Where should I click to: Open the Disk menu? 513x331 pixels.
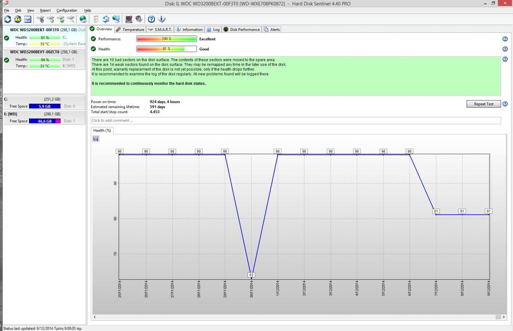click(18, 10)
